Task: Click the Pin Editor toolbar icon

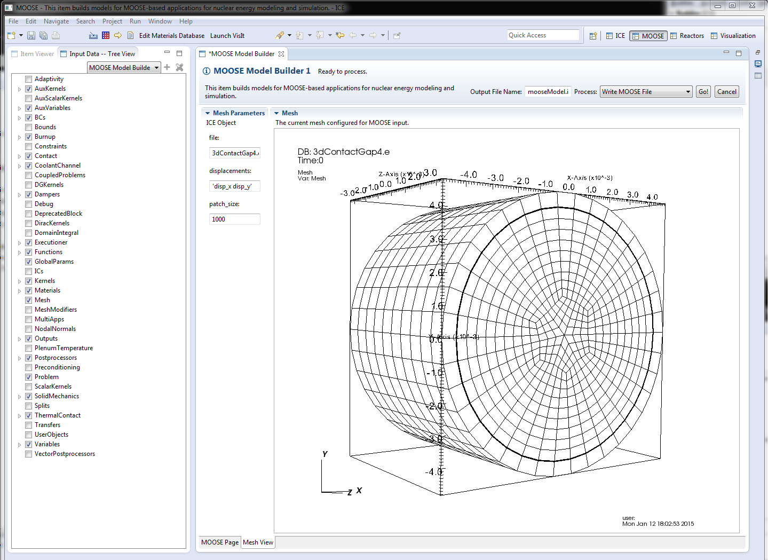Action: (397, 36)
